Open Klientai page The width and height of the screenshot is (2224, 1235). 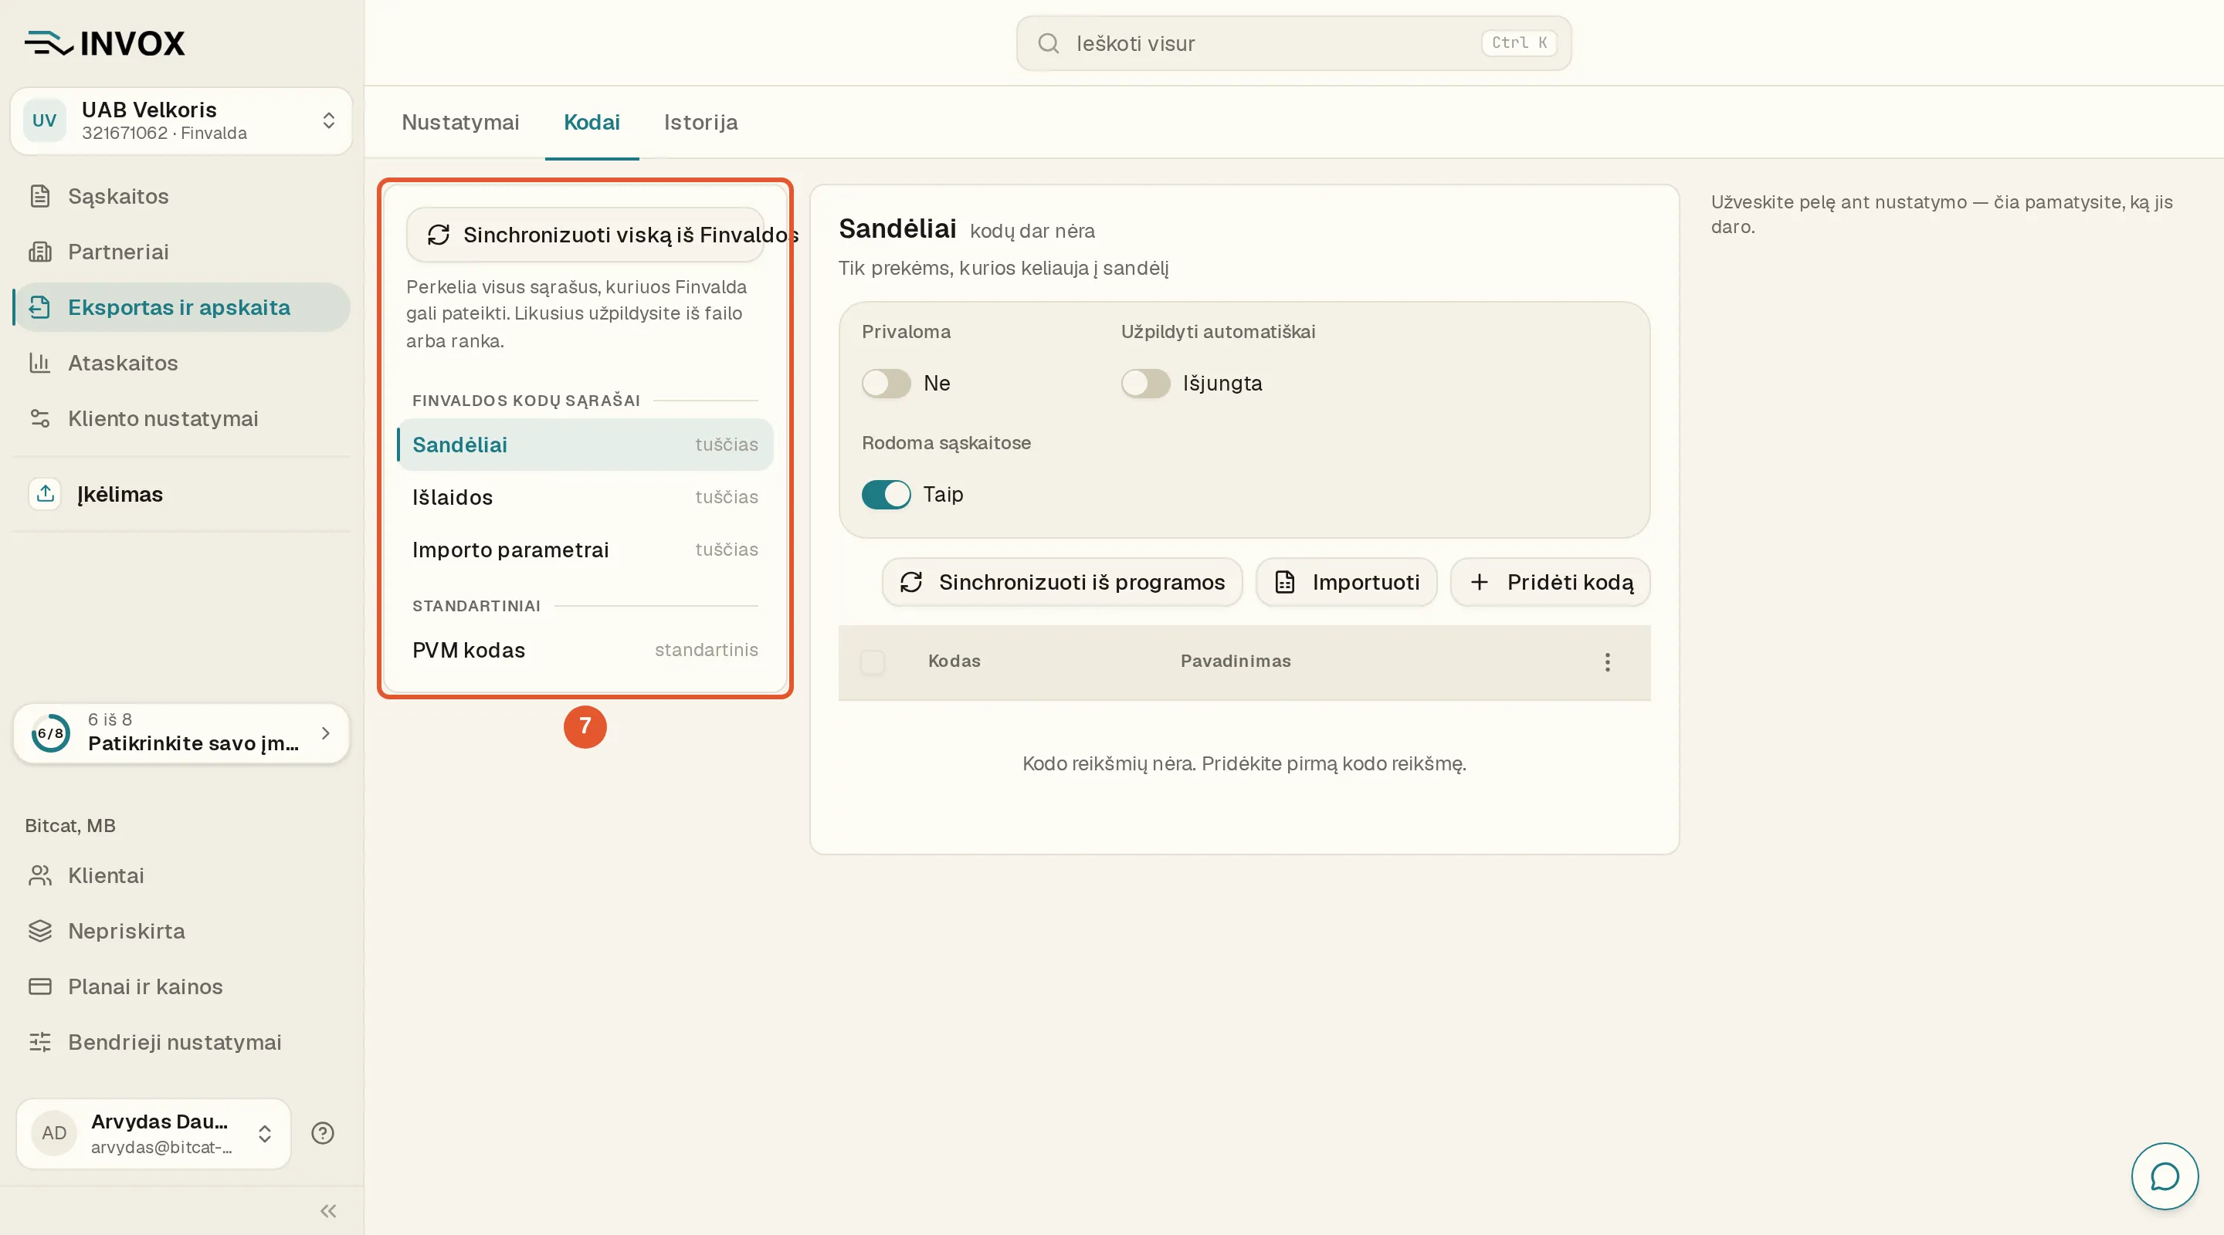181,875
